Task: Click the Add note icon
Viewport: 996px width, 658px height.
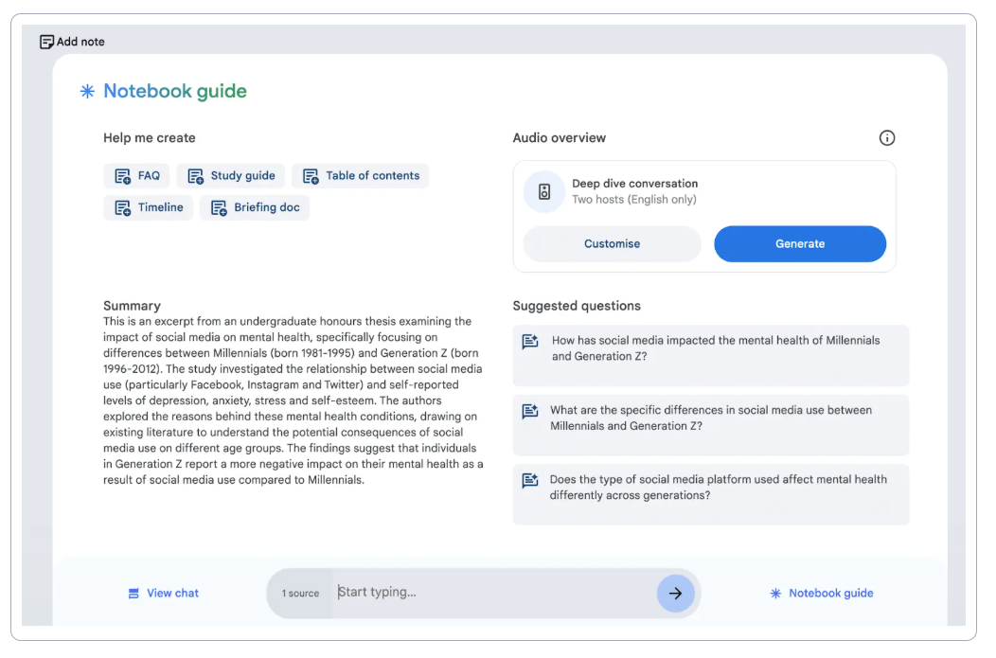Action: pyautogui.click(x=47, y=41)
